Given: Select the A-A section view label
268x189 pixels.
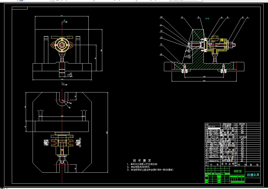Looking at the screenshot, I should [207, 18].
